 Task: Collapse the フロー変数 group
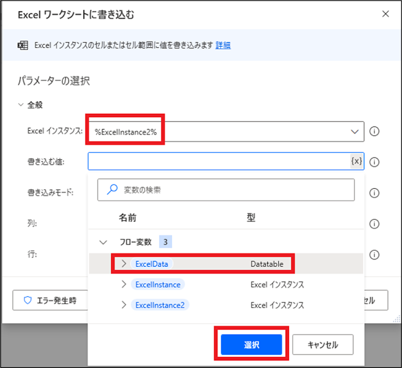pos(103,242)
